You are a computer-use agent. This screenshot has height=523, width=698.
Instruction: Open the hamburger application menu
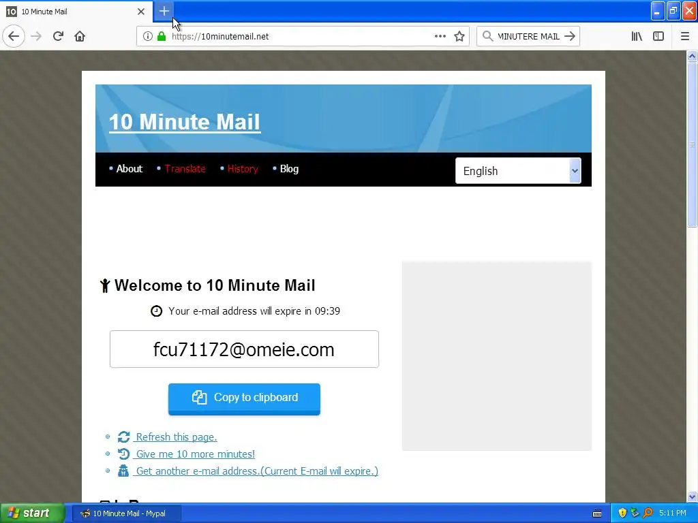point(684,36)
